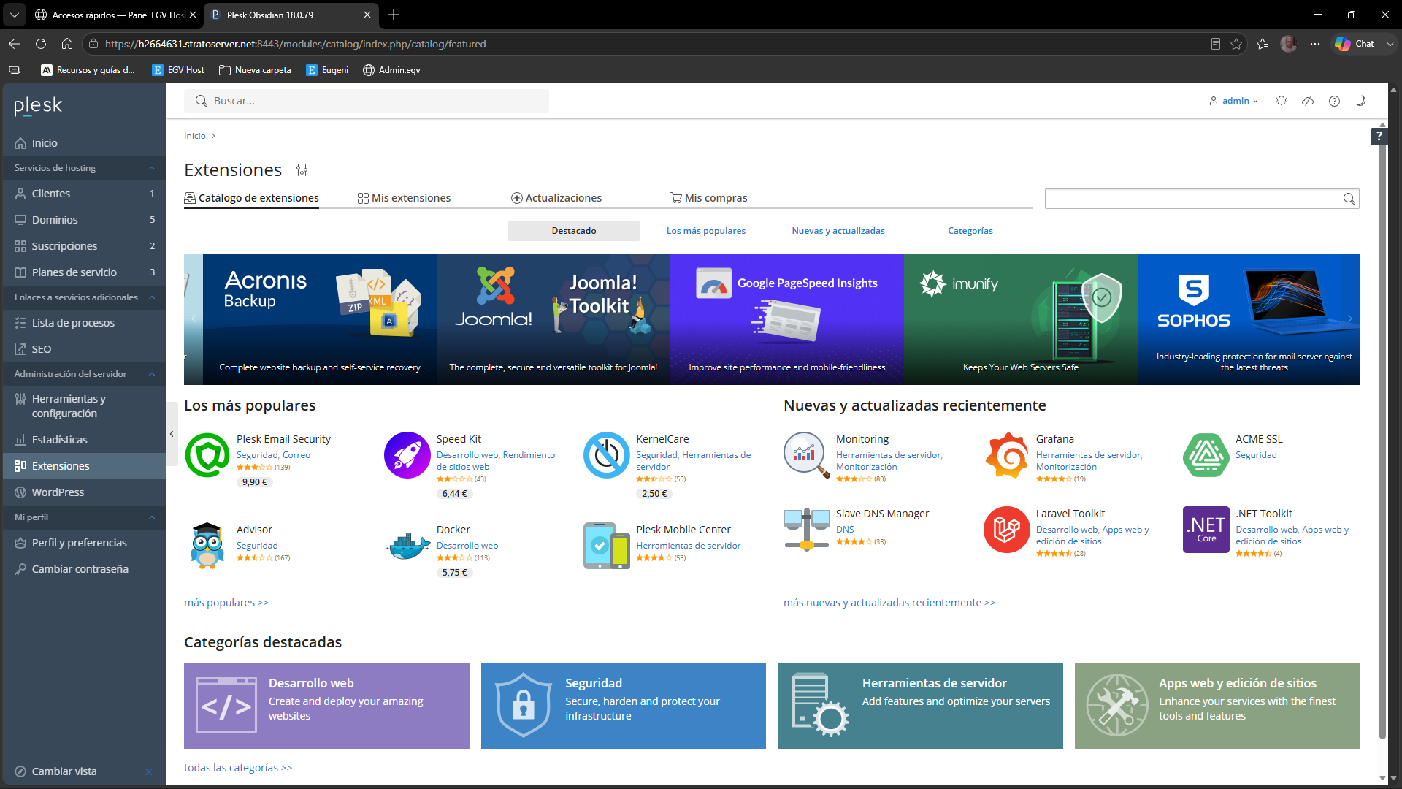Open the Slave DNS Manager icon
The width and height of the screenshot is (1402, 789).
click(x=806, y=530)
